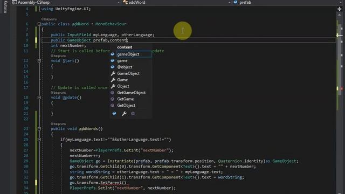Click 'otherLanguage' on line 8
Screen dimensions: 345x194
[136, 34]
